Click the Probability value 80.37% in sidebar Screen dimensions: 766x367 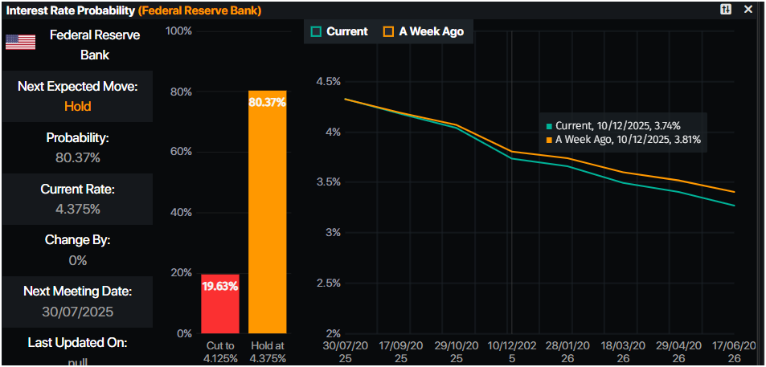pyautogui.click(x=78, y=158)
